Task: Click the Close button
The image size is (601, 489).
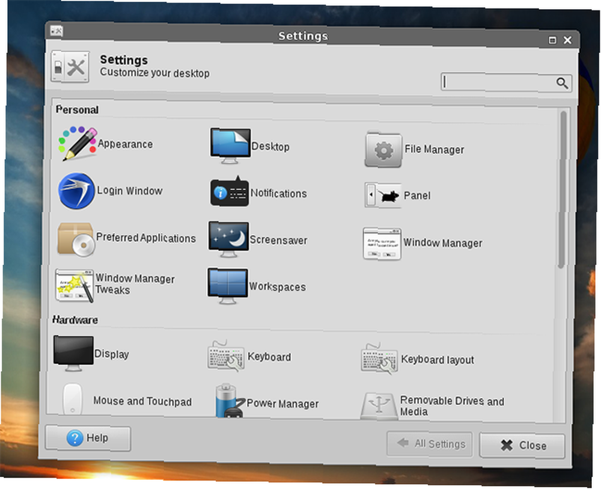Action: (522, 445)
